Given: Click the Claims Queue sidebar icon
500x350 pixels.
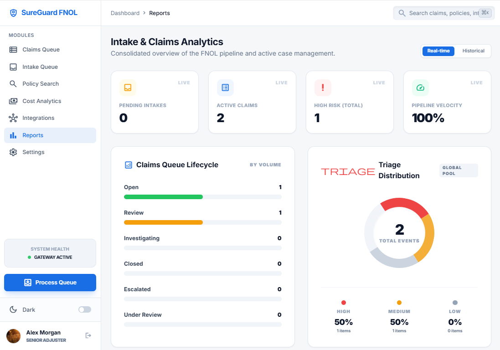Looking at the screenshot, I should point(13,50).
